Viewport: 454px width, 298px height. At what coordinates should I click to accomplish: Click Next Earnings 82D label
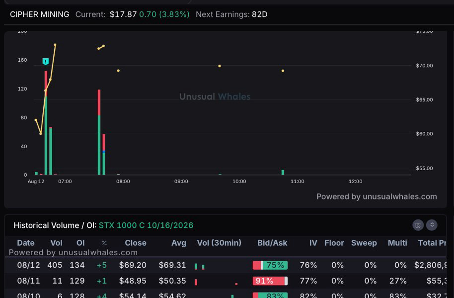[231, 14]
